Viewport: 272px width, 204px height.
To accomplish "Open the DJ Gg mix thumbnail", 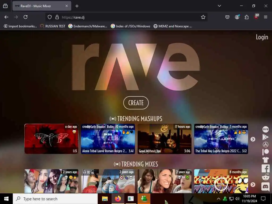I will (108, 181).
